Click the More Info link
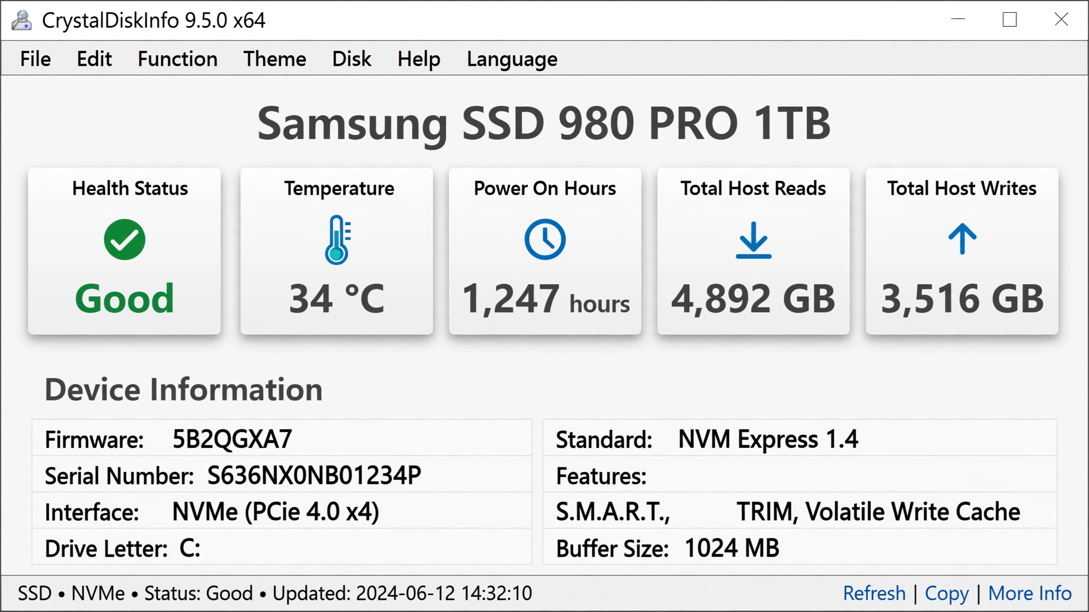 1030,593
